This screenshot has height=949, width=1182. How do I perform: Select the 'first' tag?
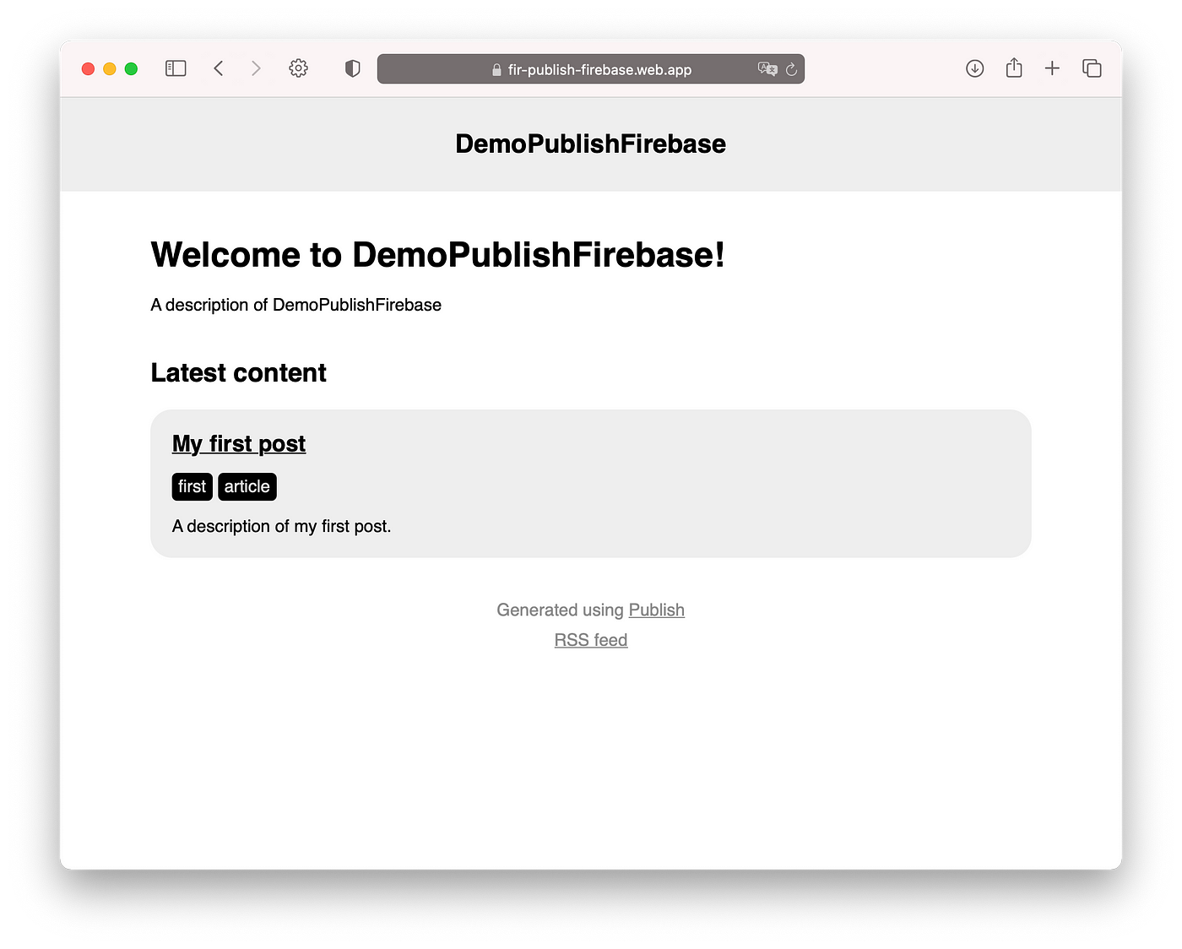click(x=192, y=486)
